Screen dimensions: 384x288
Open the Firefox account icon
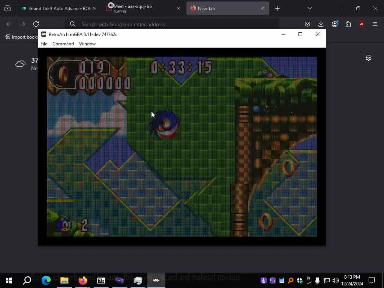(x=334, y=24)
